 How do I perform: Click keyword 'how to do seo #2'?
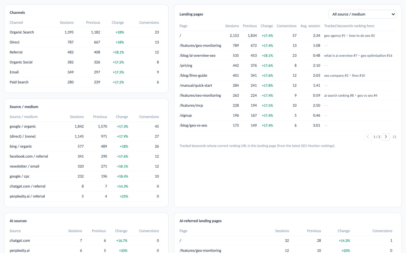click(x=362, y=36)
